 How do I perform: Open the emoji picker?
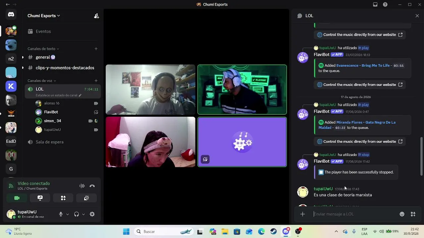tap(402, 214)
